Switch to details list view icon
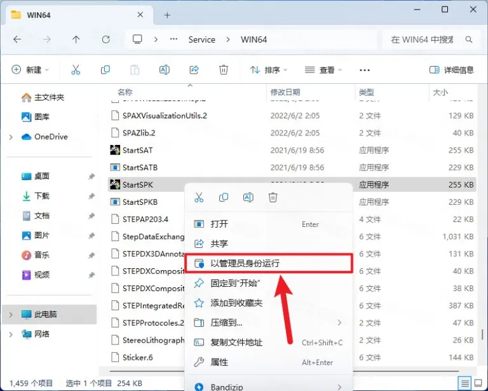The height and width of the screenshot is (391, 488). [464, 383]
